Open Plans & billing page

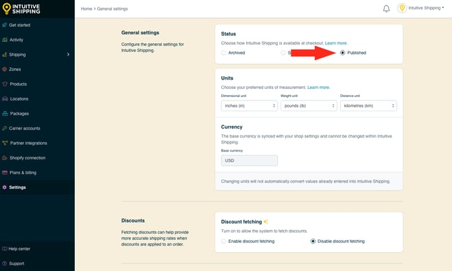[23, 173]
